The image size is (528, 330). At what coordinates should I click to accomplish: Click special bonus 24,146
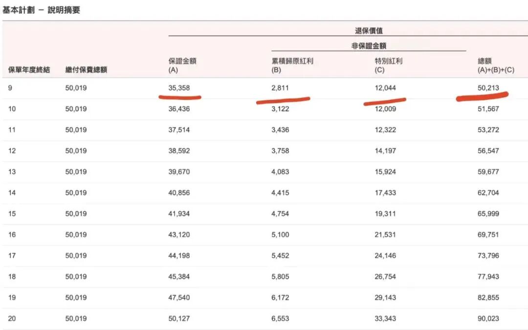(x=385, y=256)
